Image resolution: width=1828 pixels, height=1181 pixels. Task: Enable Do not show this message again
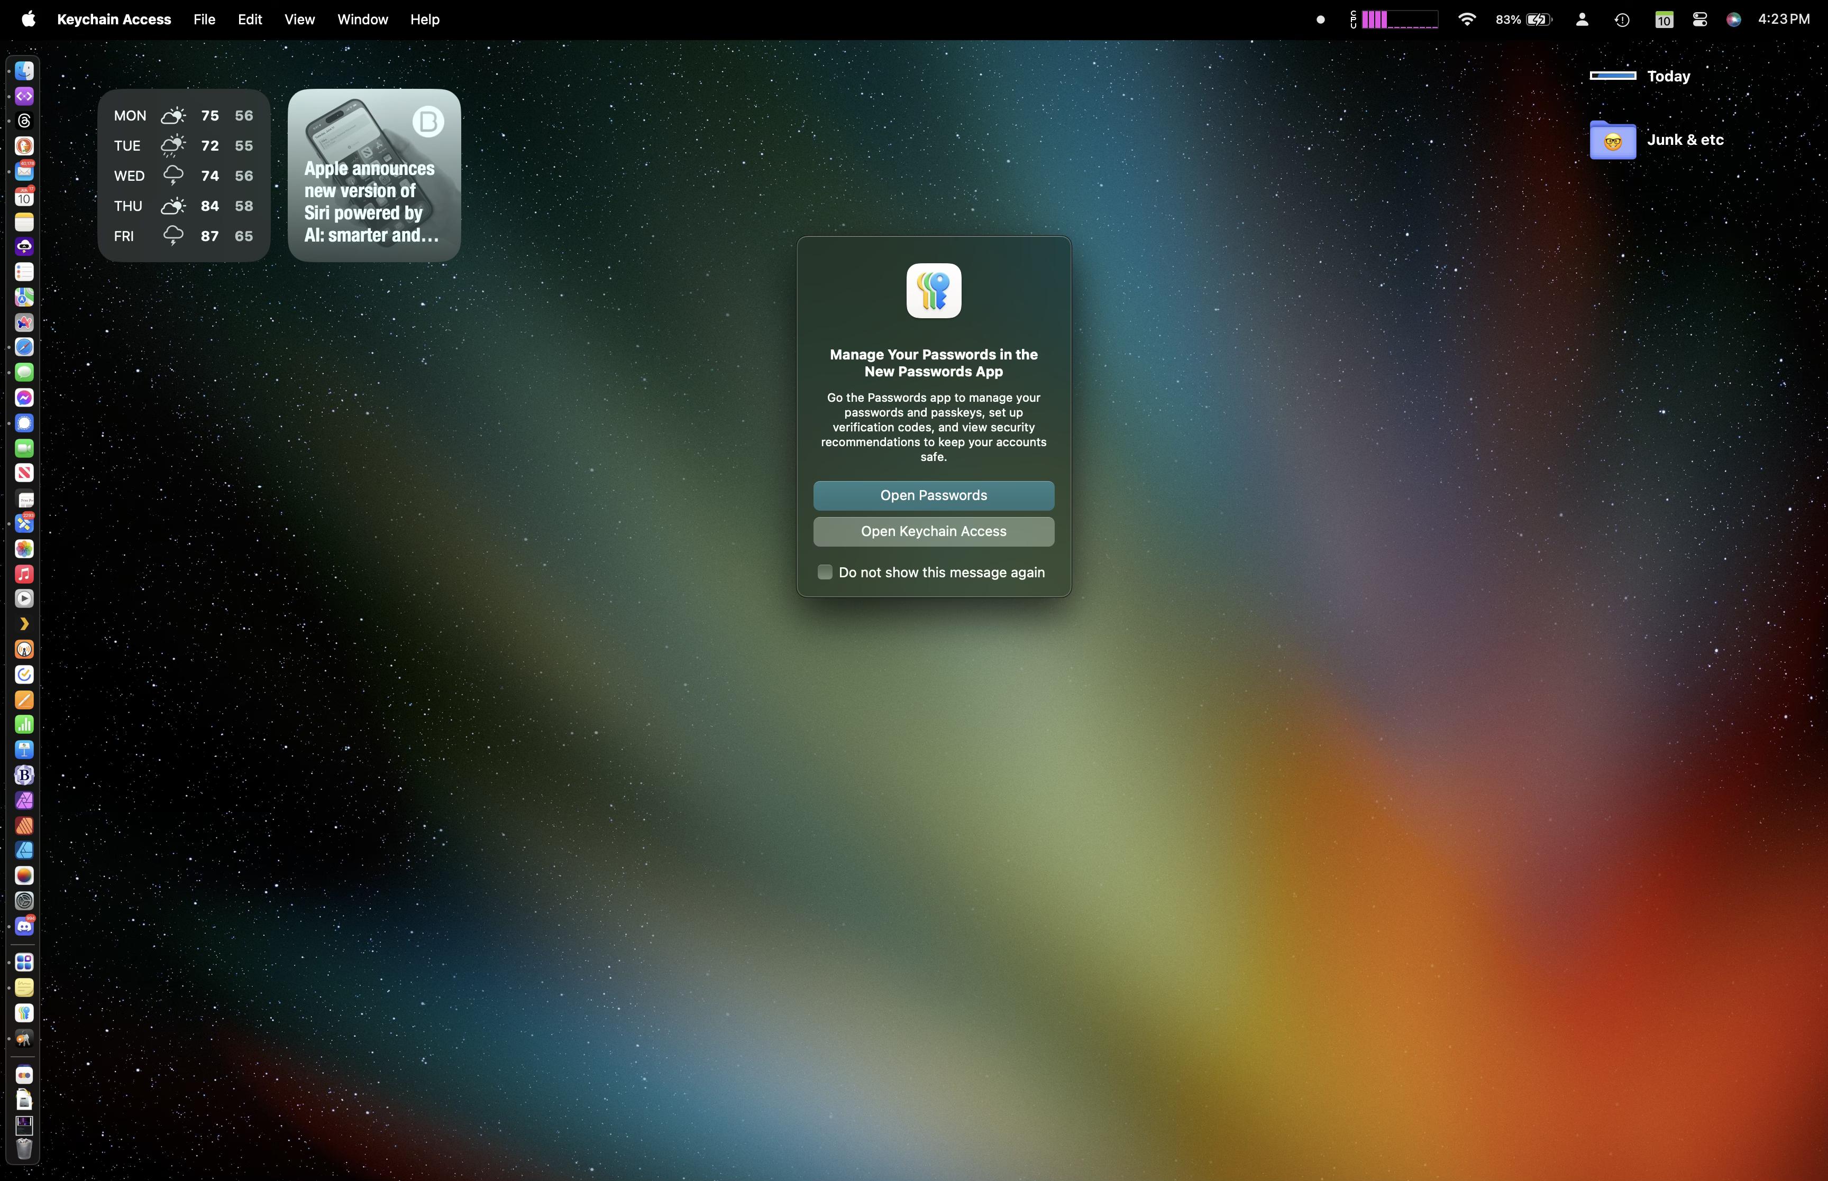tap(825, 572)
